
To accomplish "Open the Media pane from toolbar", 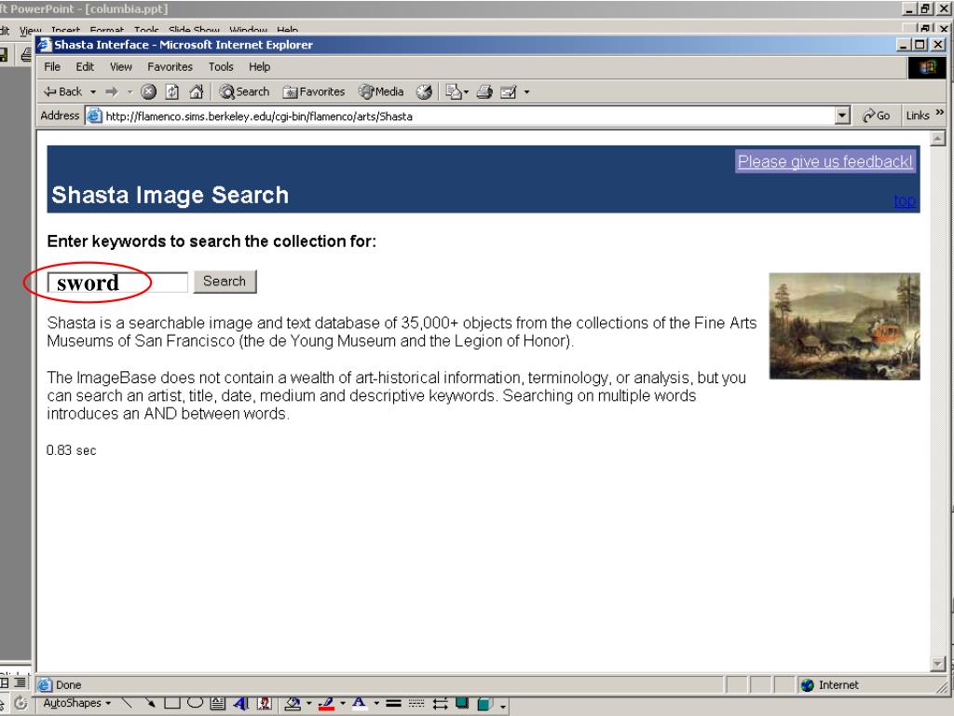I will pos(381,92).
